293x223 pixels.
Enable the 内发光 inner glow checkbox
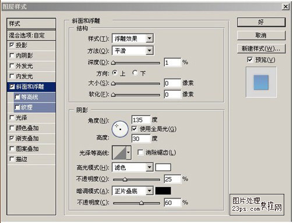[12, 76]
